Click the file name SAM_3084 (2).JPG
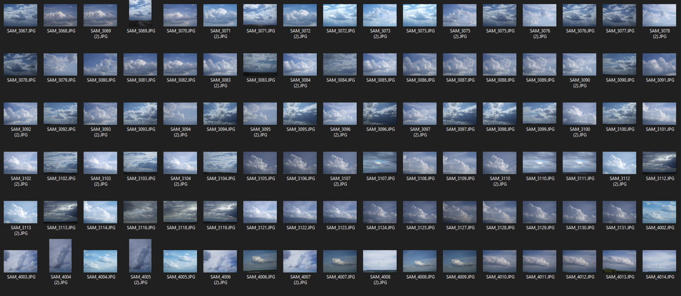 300,83
